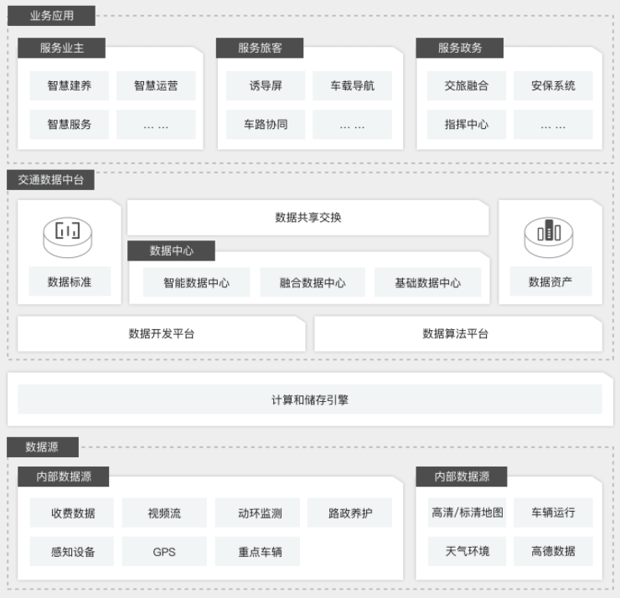The height and width of the screenshot is (598, 620).
Task: Select the 感知设备 box
Action: (71, 551)
